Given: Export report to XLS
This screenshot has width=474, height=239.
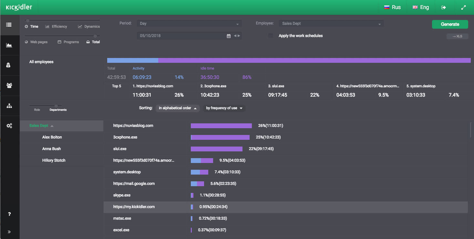Looking at the screenshot, I should pyautogui.click(x=457, y=36).
